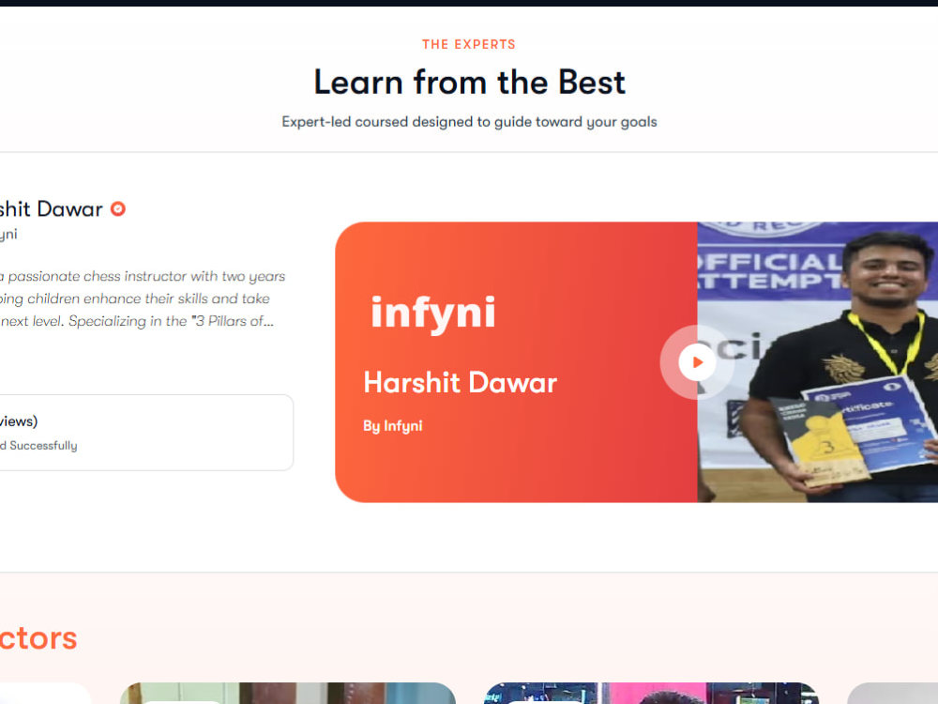Open the instructor photo with certificate
This screenshot has height=704, width=938.
pyautogui.click(x=818, y=362)
